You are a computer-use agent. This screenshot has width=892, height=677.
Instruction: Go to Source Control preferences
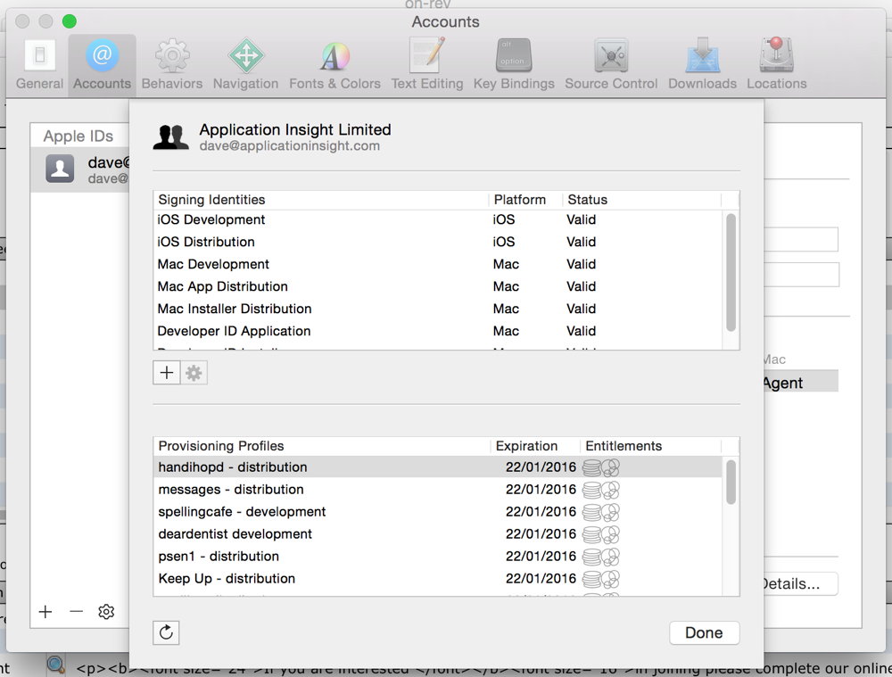[x=611, y=64]
